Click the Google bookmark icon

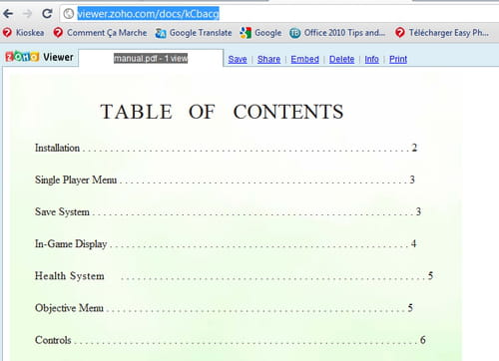(x=246, y=33)
